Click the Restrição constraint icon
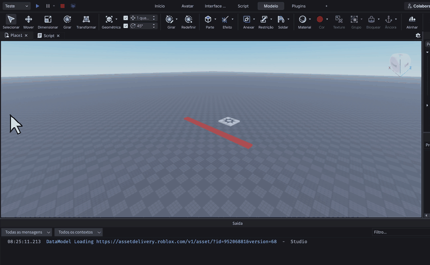Viewport: 430px width, 265px height. click(264, 19)
